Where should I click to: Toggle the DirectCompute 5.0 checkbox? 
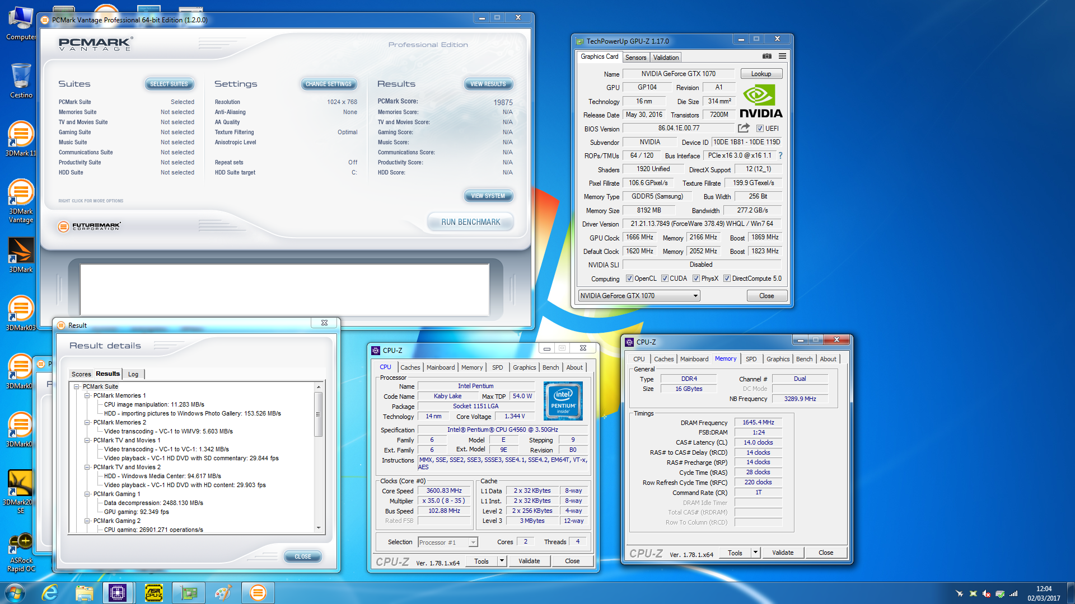(727, 279)
